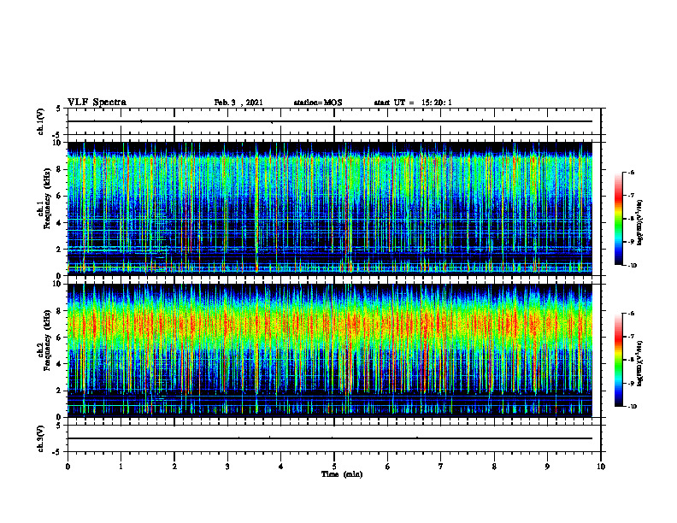Screen dimensions: 677x523
Task: Click the "2" kHz tick on the ch.2 frequency axis
Action: pyautogui.click(x=59, y=391)
